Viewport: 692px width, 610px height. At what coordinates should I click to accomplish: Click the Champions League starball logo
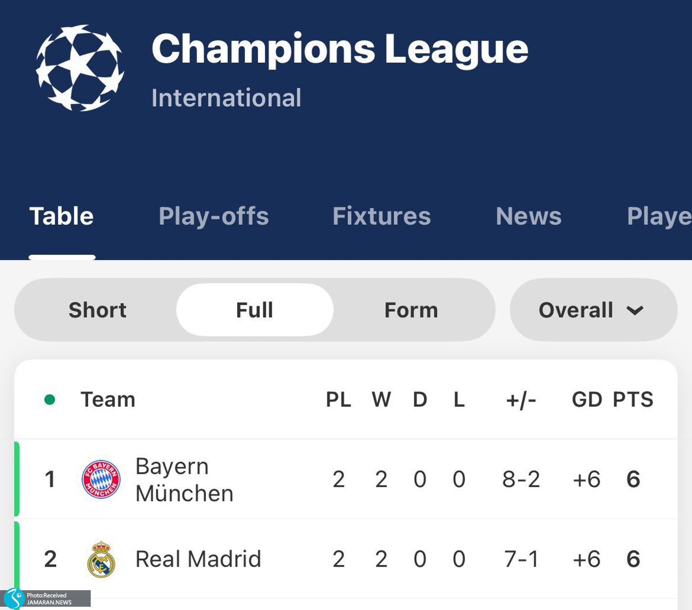pyautogui.click(x=80, y=68)
